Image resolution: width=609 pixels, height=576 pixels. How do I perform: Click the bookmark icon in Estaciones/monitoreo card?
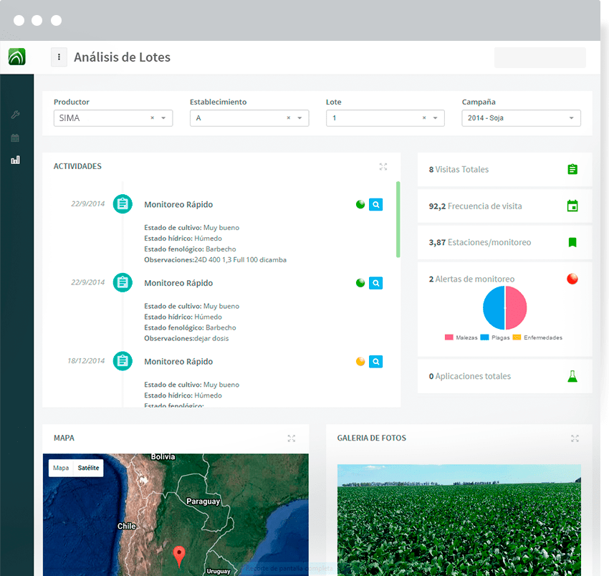tap(572, 242)
